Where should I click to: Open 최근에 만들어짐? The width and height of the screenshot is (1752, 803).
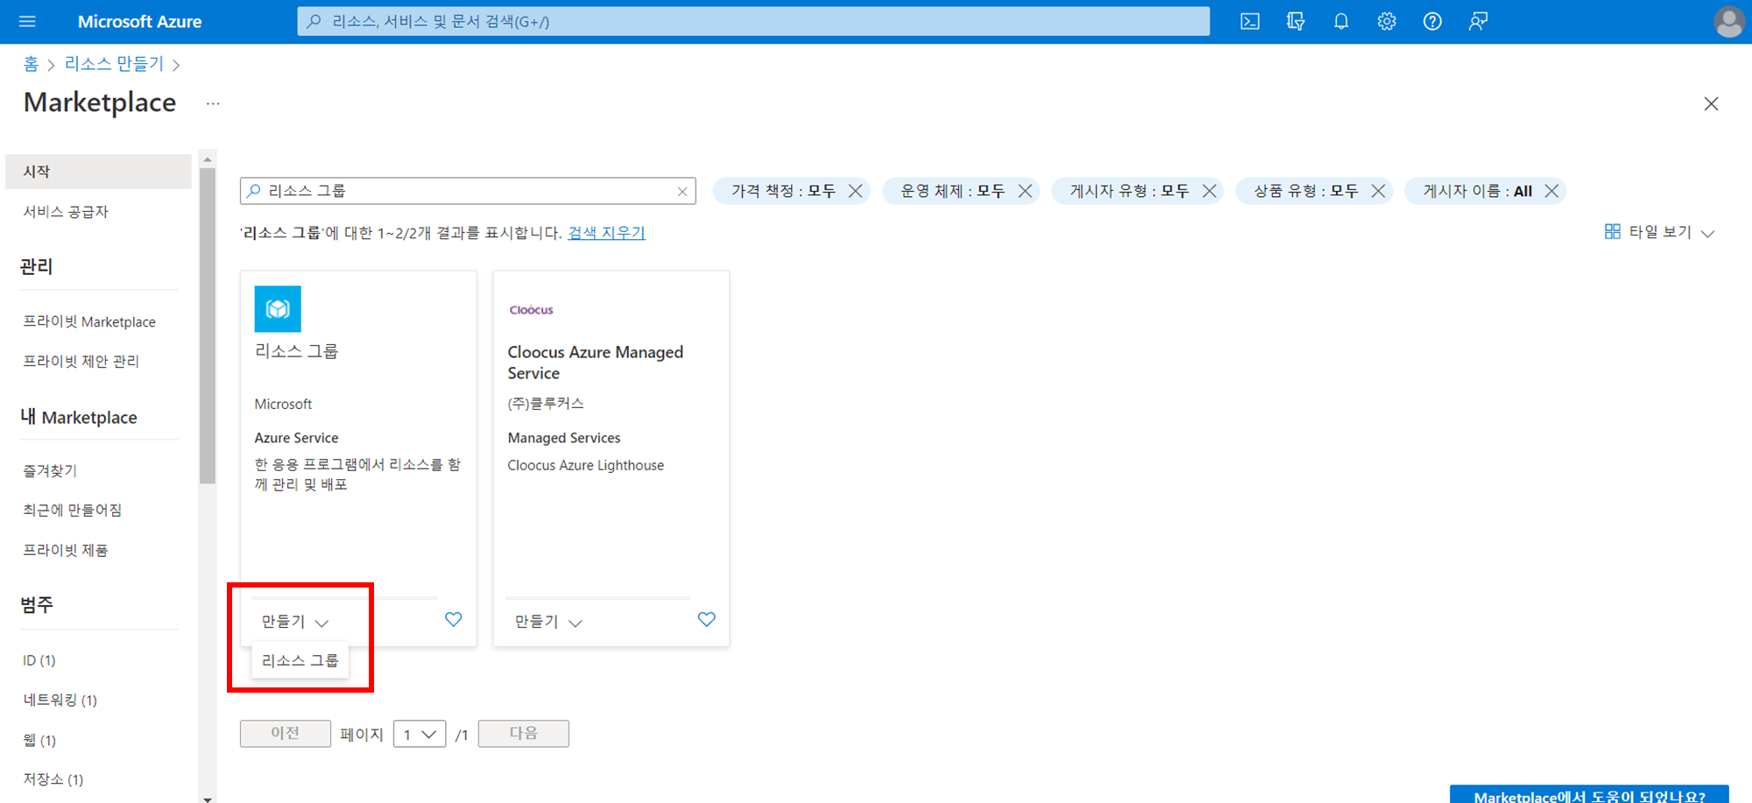[72, 510]
